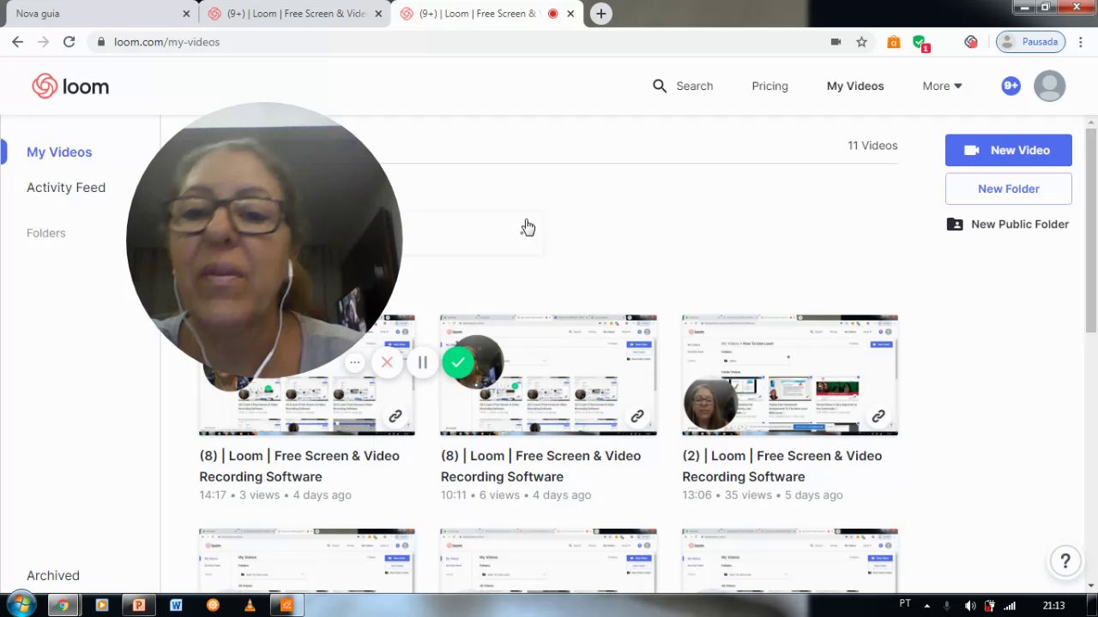Click the camera permission icon in address bar
Viewport: 1098px width, 617px height.
[x=836, y=41]
